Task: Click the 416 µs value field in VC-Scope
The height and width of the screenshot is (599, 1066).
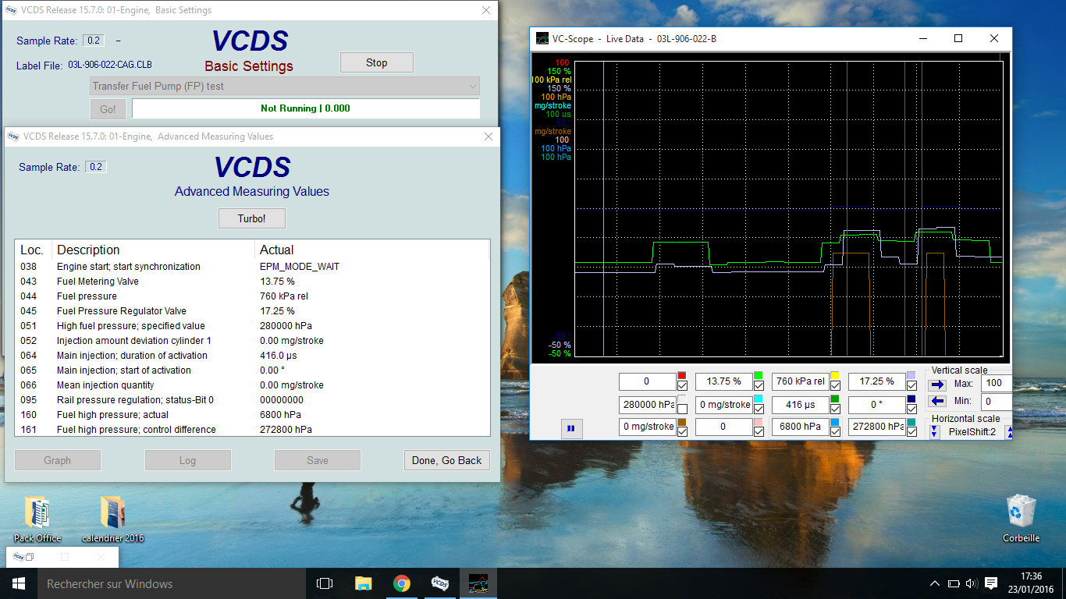Action: pos(800,405)
